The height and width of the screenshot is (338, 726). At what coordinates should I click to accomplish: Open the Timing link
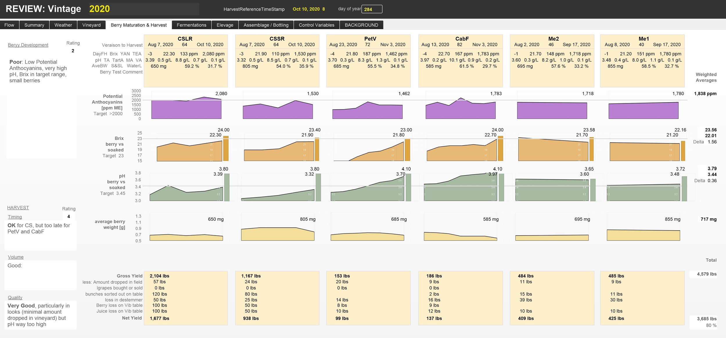[x=15, y=217]
